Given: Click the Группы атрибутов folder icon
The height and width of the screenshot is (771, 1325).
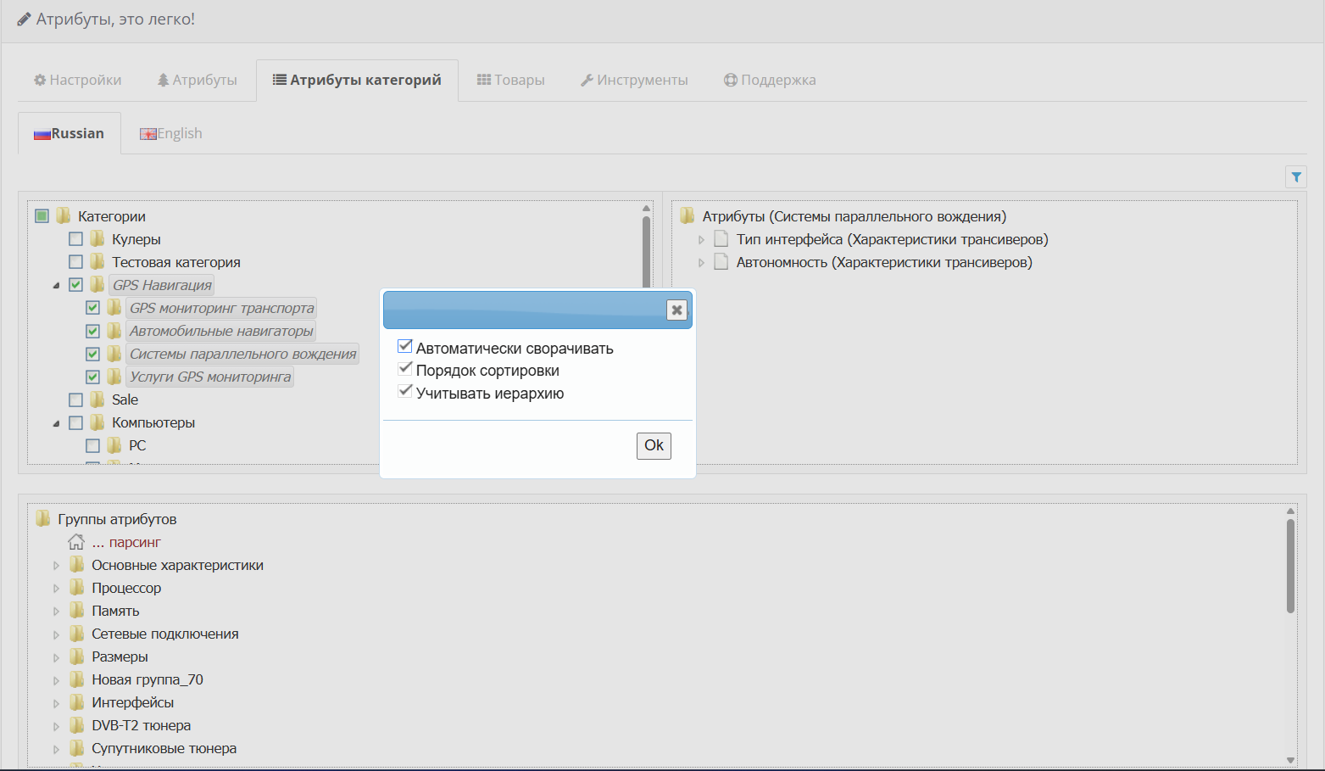Looking at the screenshot, I should click(43, 519).
